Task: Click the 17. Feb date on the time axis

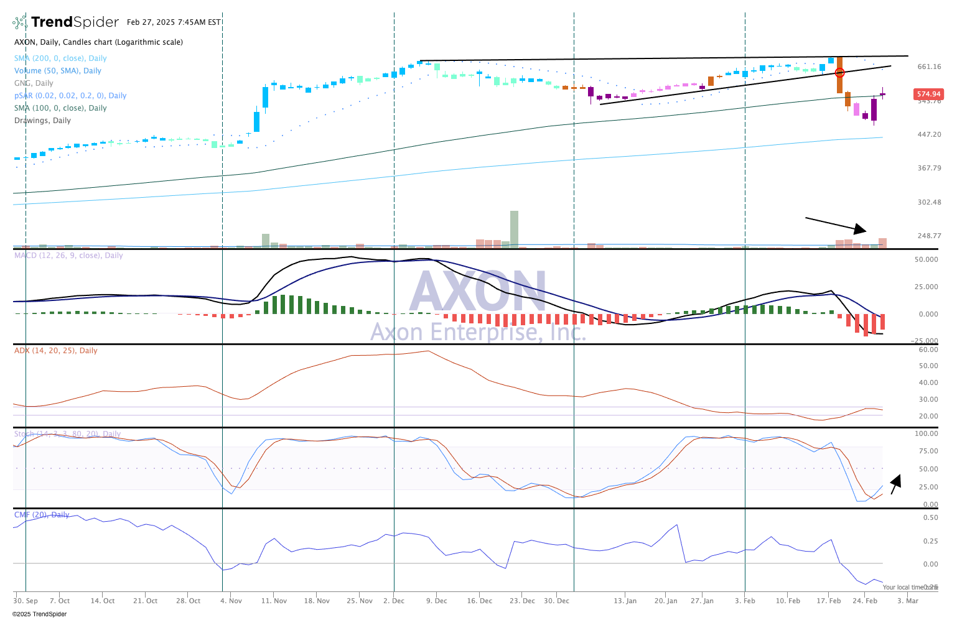Action: 829,601
